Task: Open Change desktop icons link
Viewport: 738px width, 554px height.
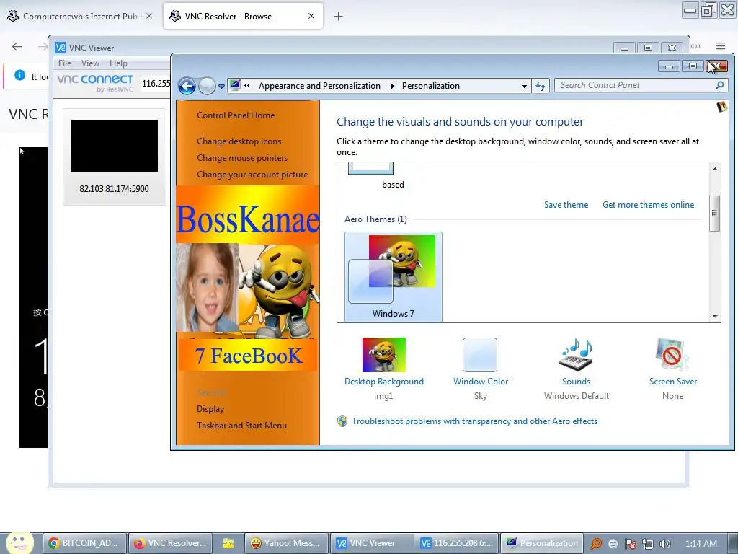Action: [239, 141]
